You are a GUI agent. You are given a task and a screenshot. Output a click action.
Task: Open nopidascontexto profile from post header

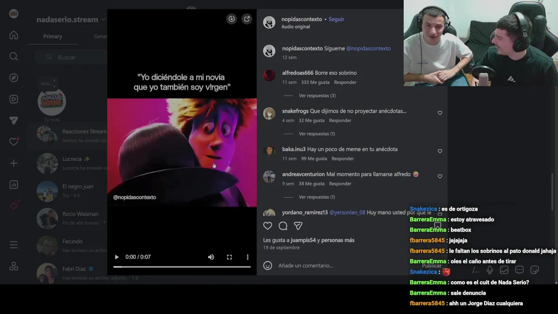tap(302, 19)
